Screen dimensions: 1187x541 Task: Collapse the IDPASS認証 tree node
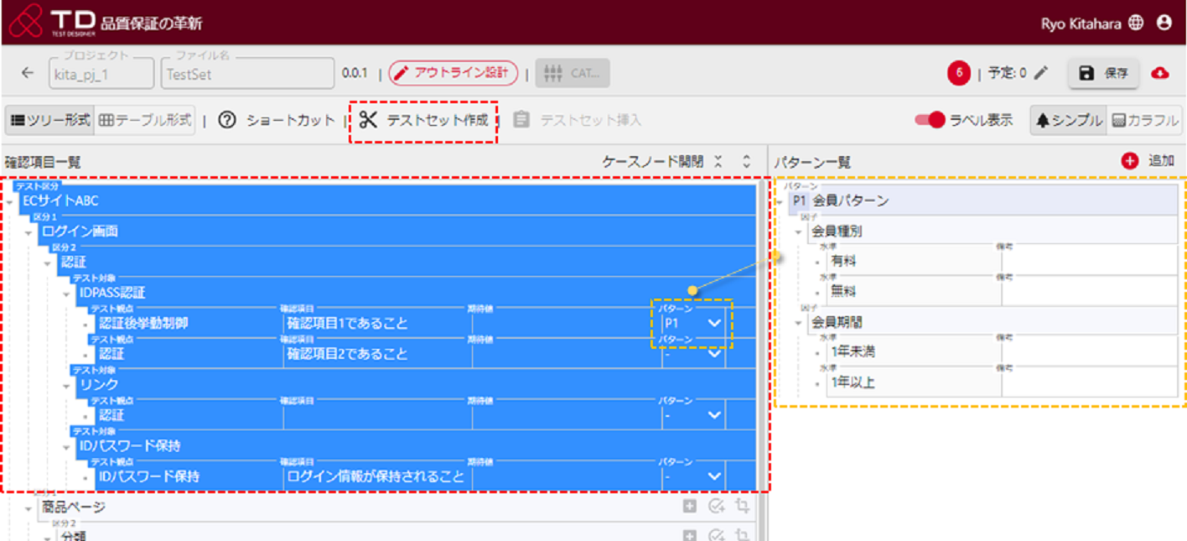coord(68,294)
